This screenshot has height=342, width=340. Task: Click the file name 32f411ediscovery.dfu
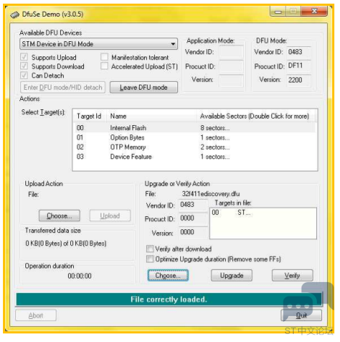point(211,194)
